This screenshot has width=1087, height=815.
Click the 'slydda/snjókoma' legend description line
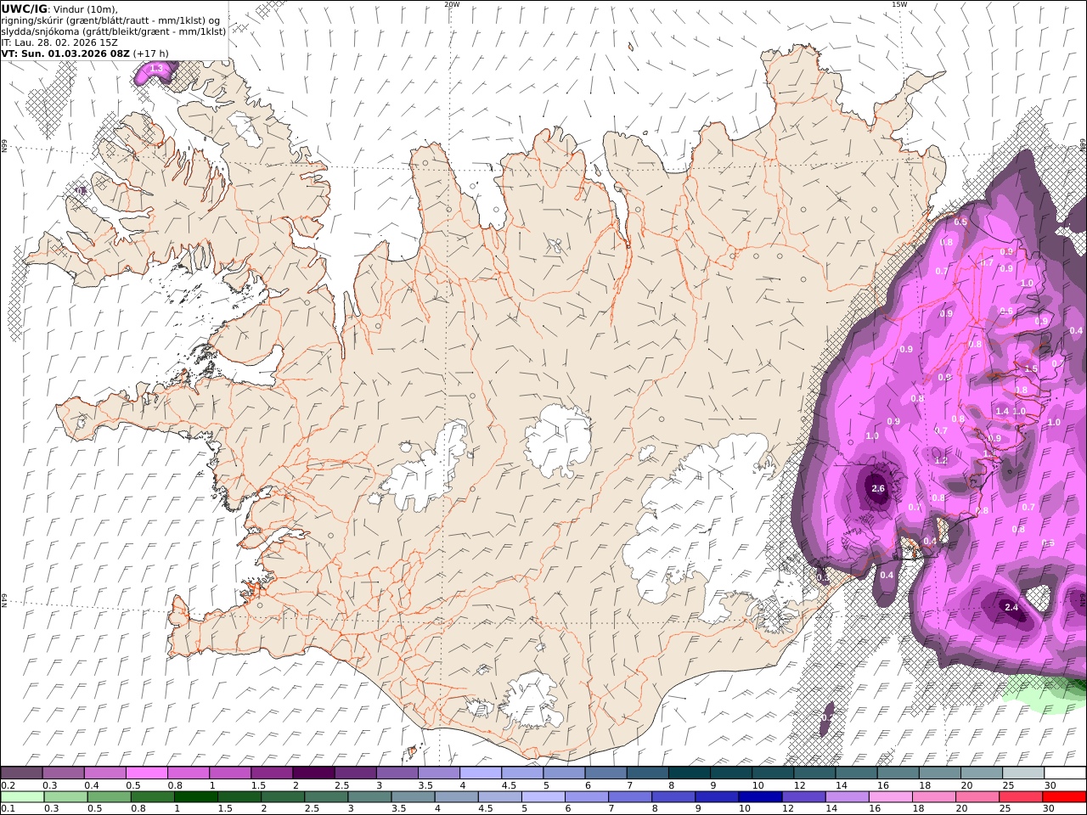[113, 31]
